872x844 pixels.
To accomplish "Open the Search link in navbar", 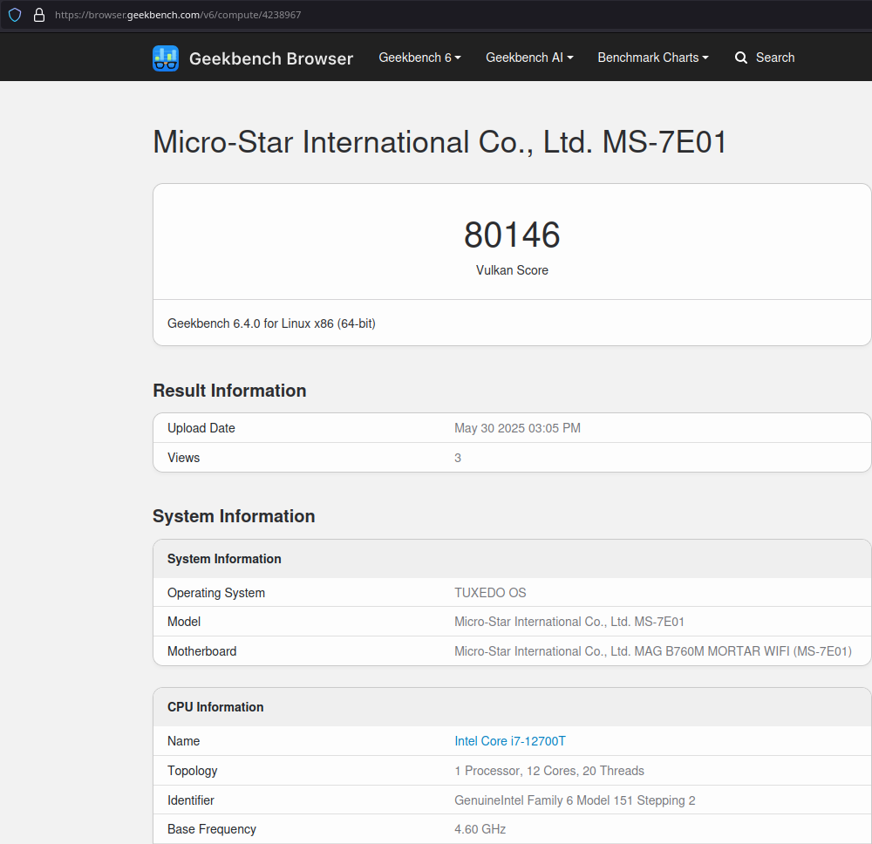I will point(766,58).
